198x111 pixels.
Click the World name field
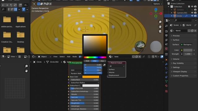click(x=181, y=31)
